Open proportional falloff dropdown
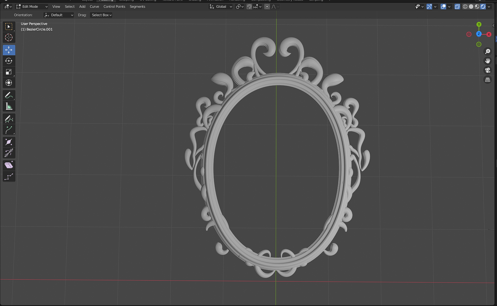Image resolution: width=497 pixels, height=306 pixels. (275, 7)
